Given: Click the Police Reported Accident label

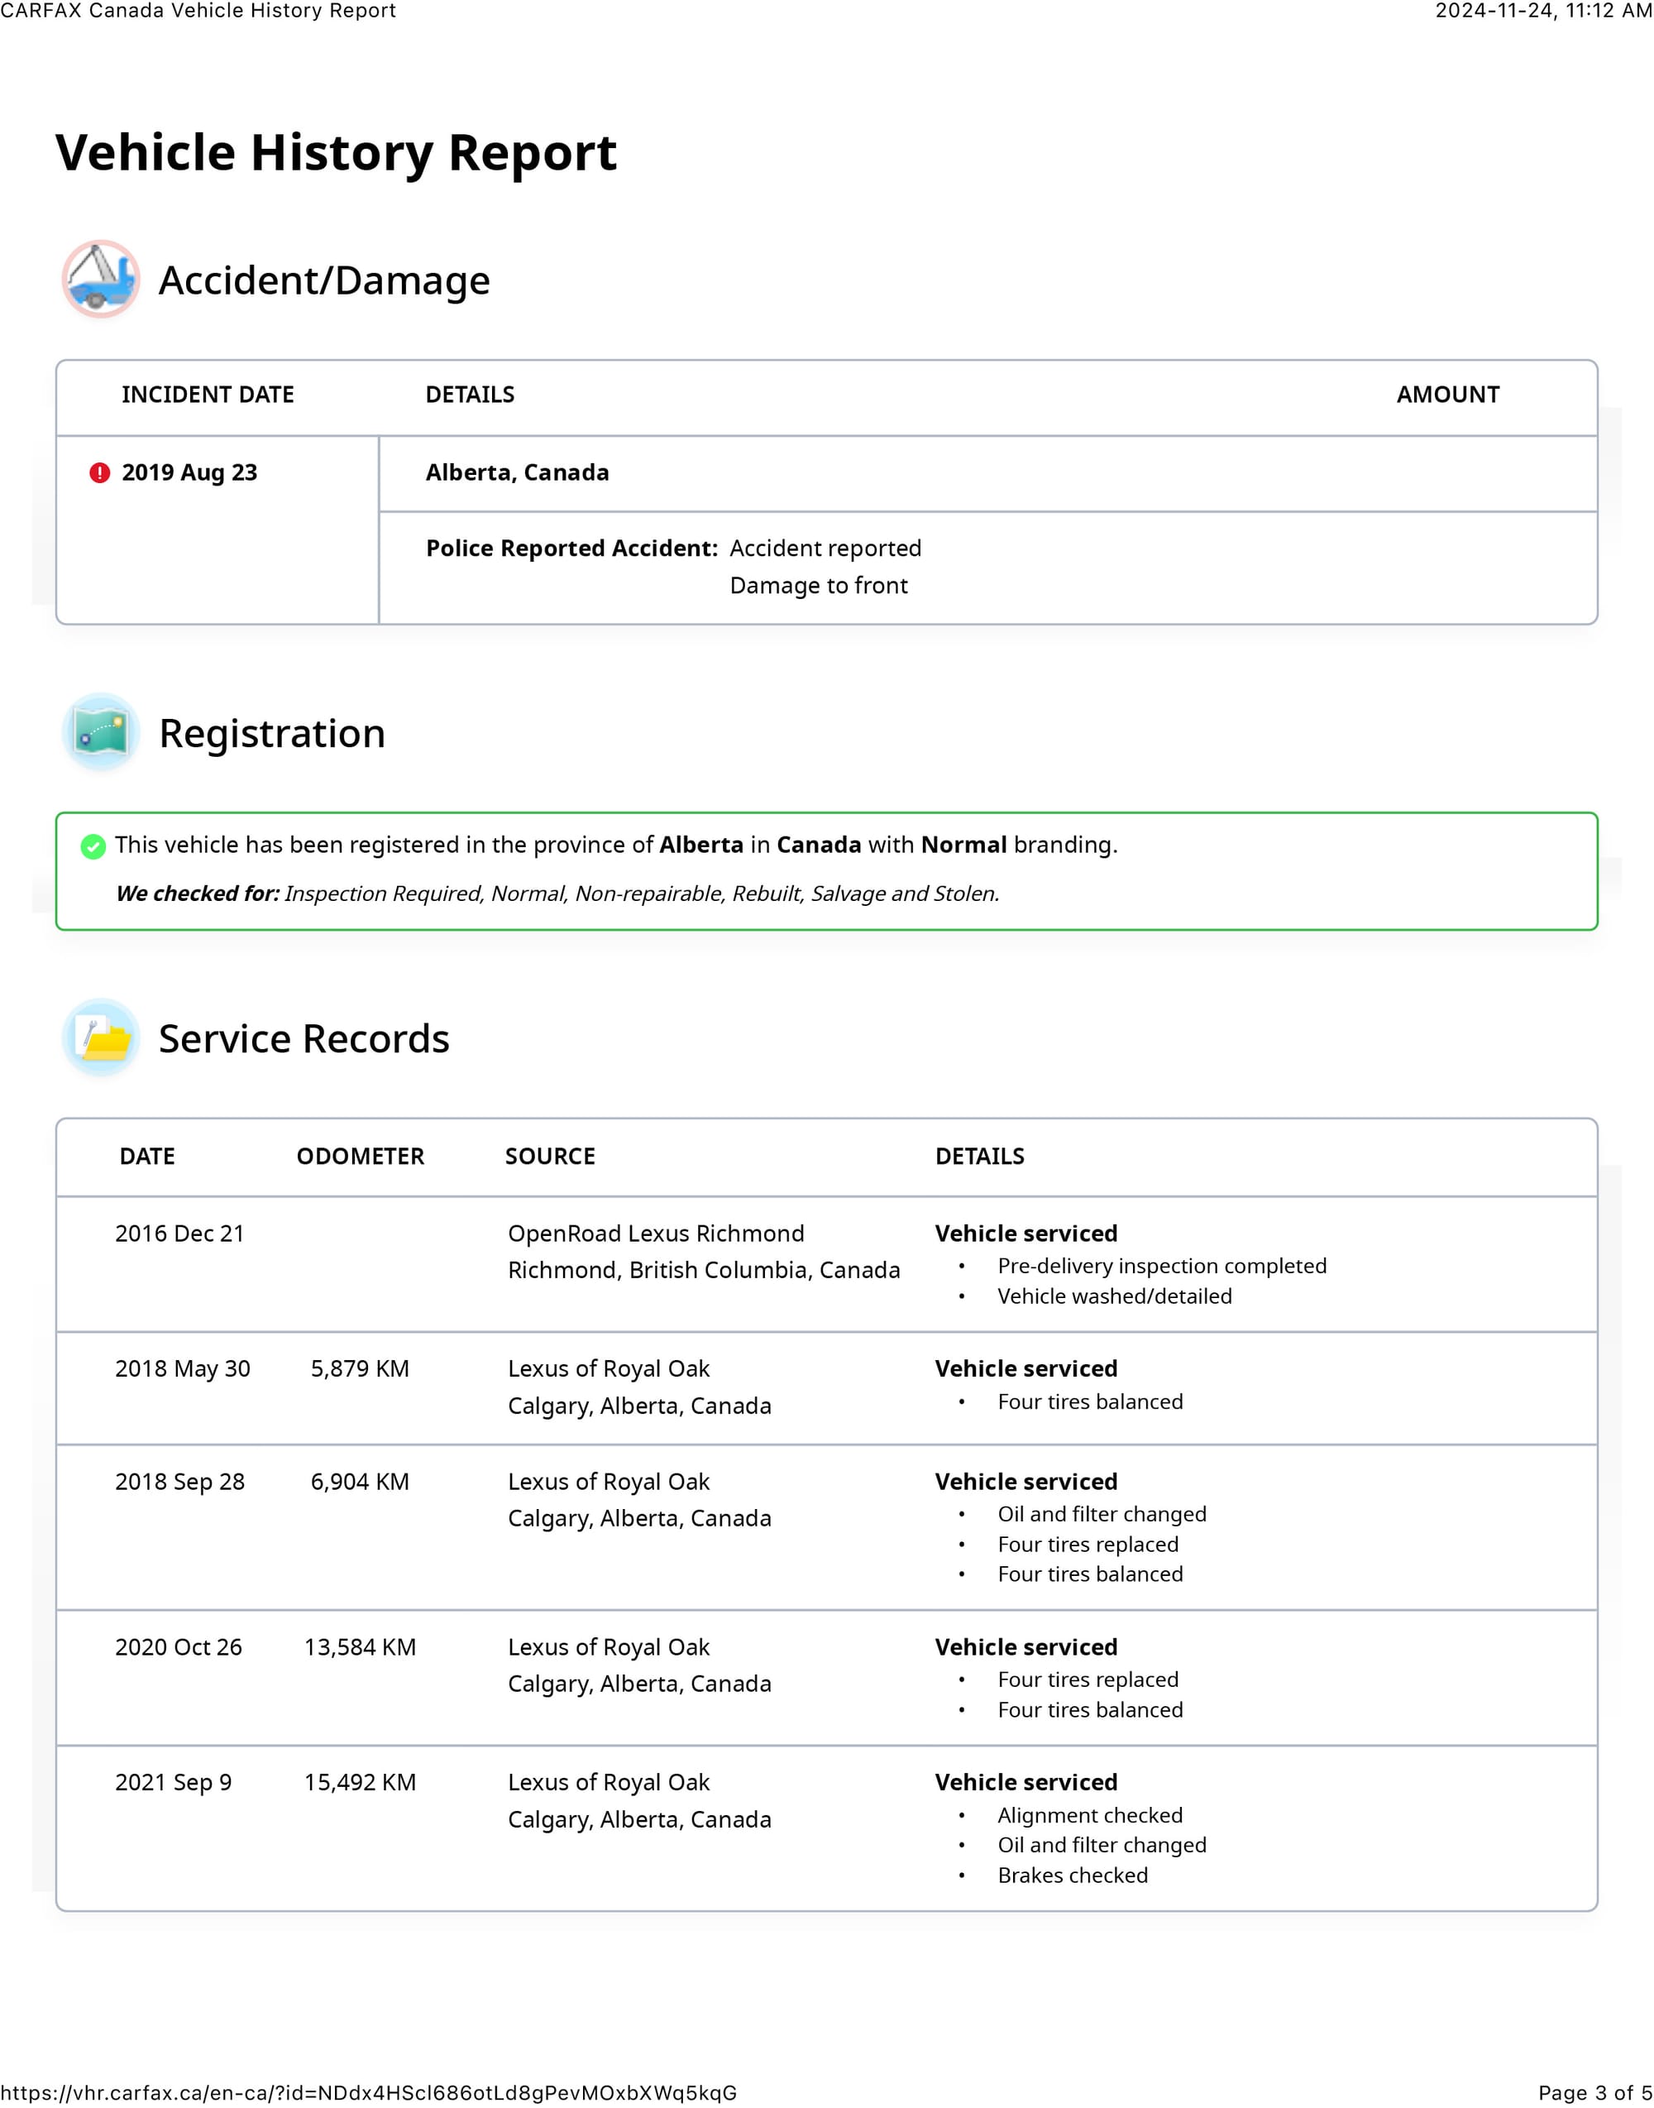Looking at the screenshot, I should click(x=571, y=549).
